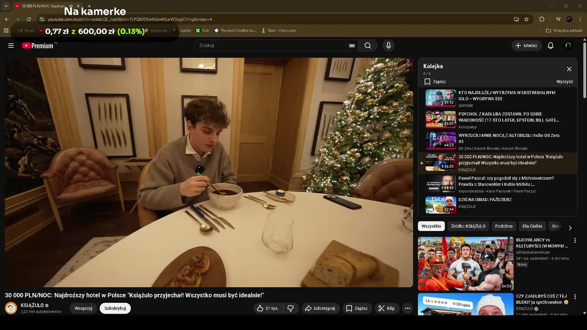The width and height of the screenshot is (587, 330).
Task: Start voice search with microphone icon
Action: click(388, 45)
